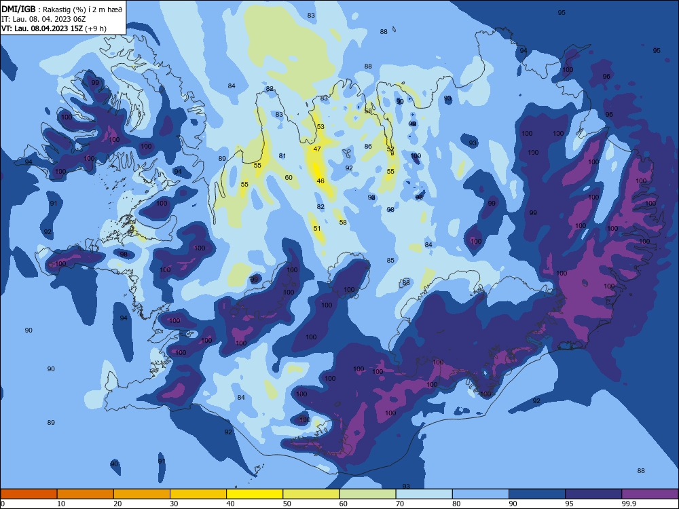Click the map value '46' in the yellow band
Viewport: 679px width, 509px height.
(320, 181)
